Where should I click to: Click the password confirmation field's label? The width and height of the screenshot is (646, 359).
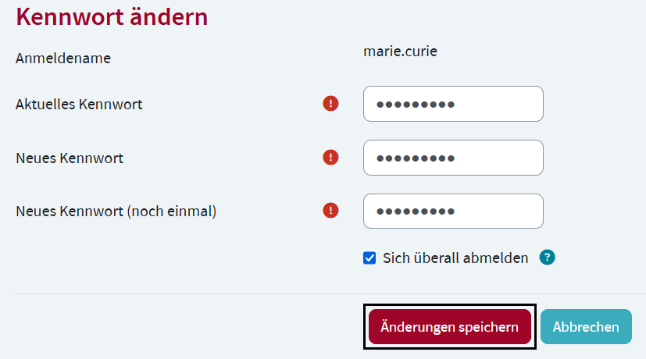[116, 211]
